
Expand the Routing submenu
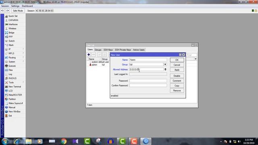12,58
